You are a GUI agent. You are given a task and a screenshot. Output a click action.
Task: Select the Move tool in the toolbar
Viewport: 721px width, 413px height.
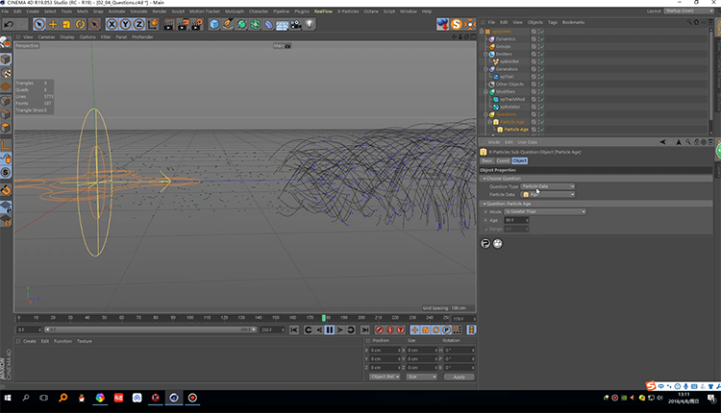tap(54, 24)
